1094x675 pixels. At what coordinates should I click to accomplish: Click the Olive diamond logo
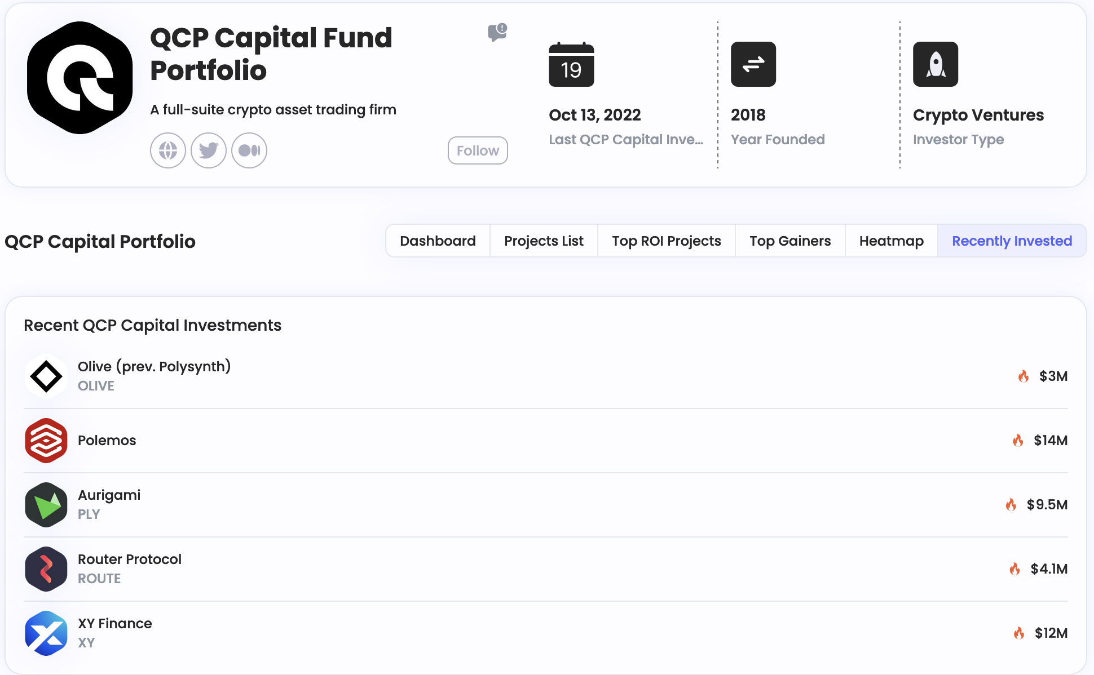click(46, 376)
